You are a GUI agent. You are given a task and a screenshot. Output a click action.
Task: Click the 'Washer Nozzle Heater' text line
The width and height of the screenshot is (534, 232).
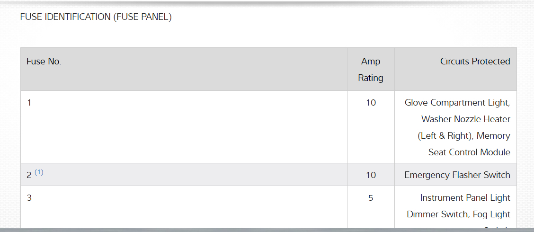(x=466, y=119)
